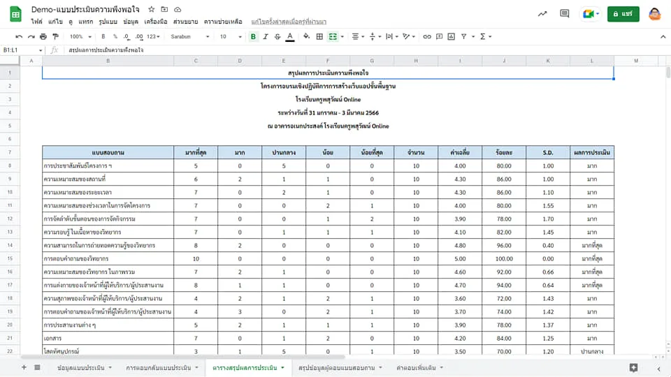Star this spreadsheet document
The width and height of the screenshot is (671, 377).
(152, 9)
